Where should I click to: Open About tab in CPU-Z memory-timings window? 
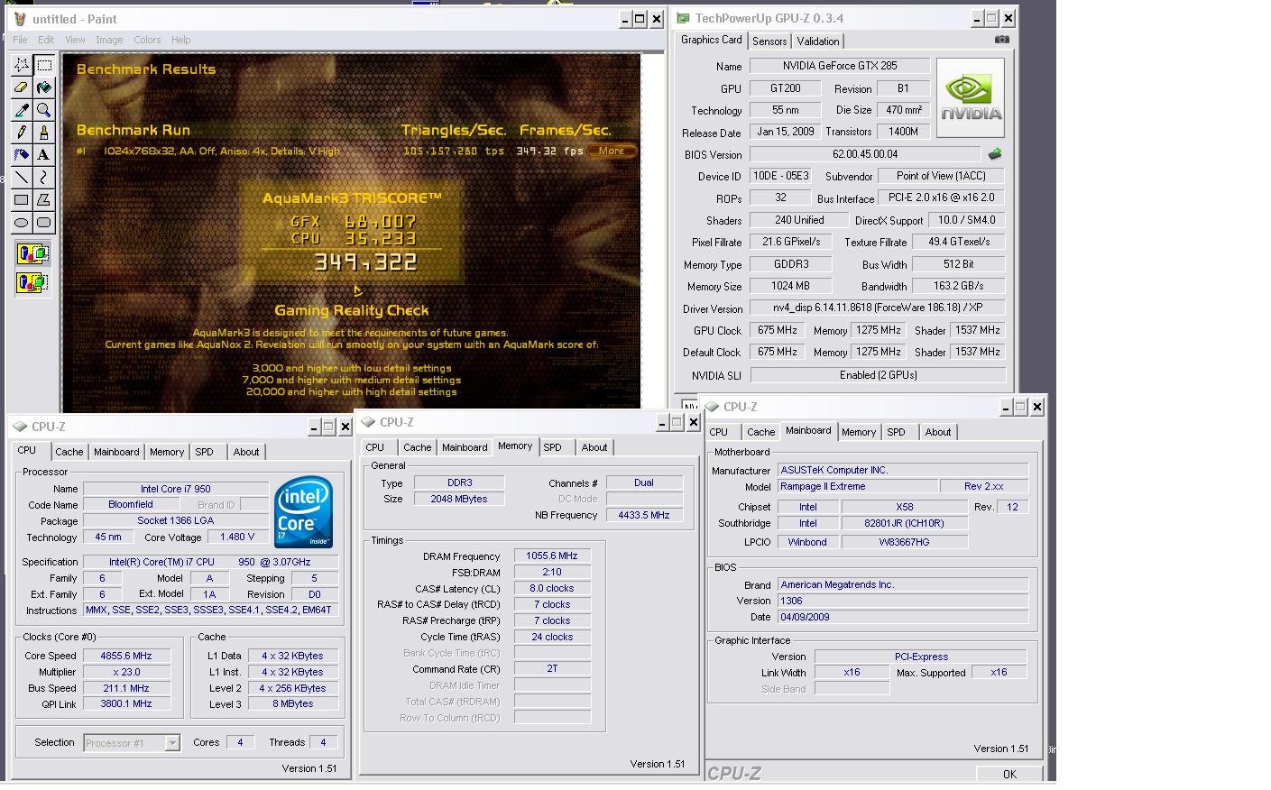[x=594, y=447]
